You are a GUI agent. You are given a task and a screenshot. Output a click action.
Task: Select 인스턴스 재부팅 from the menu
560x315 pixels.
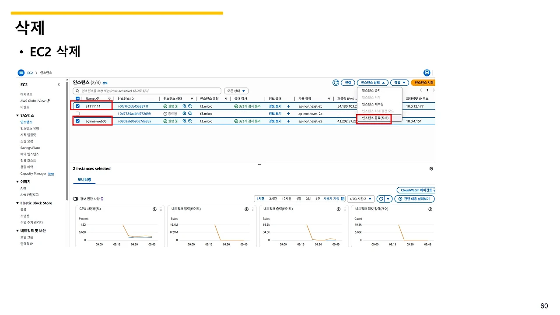coord(372,104)
